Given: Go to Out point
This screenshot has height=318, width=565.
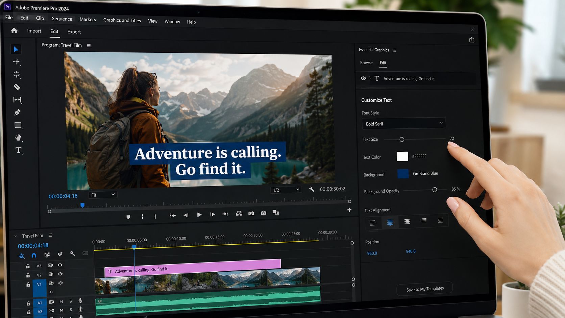Looking at the screenshot, I should 225,214.
